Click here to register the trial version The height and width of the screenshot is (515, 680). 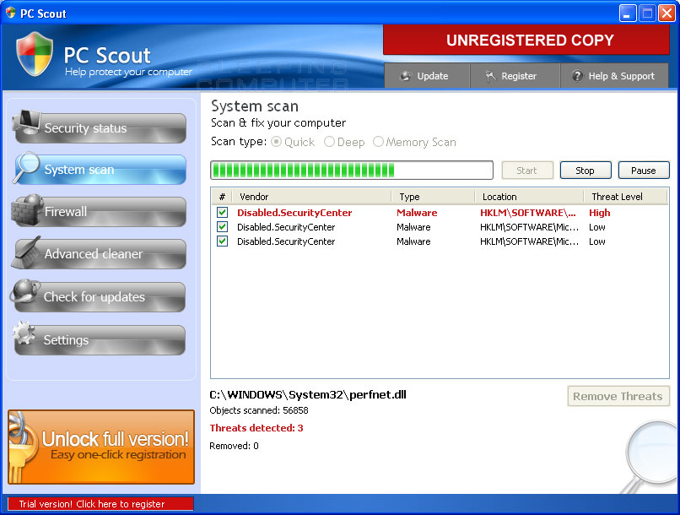[x=100, y=504]
